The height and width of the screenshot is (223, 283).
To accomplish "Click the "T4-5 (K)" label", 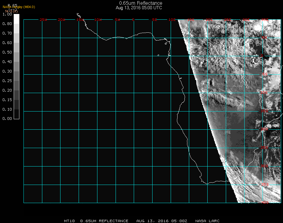I will pos(11,11).
